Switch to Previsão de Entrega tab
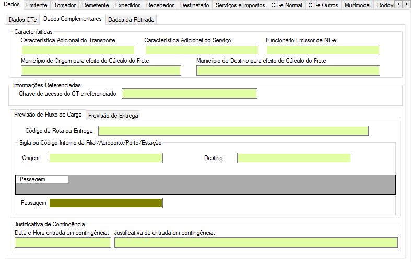Viewport: 411px width, 262px height. click(x=113, y=116)
